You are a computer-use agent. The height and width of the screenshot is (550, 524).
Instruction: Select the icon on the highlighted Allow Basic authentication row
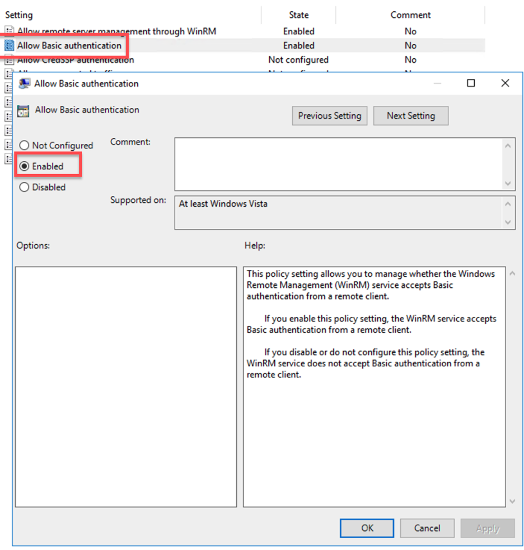9,45
